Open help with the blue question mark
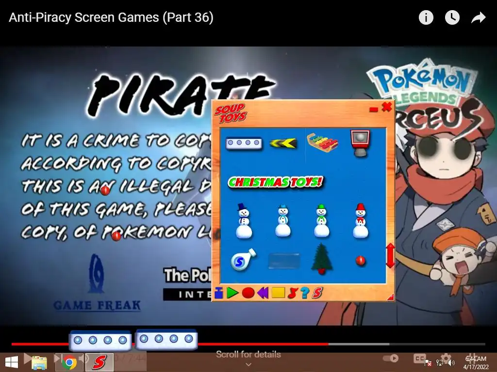The height and width of the screenshot is (372, 497). click(x=305, y=293)
